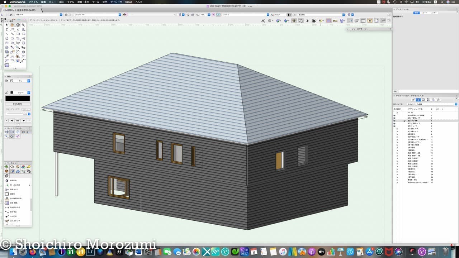Toggle visibility of 3D2F屋根レイヤ layer
The image size is (459, 258).
[394, 118]
